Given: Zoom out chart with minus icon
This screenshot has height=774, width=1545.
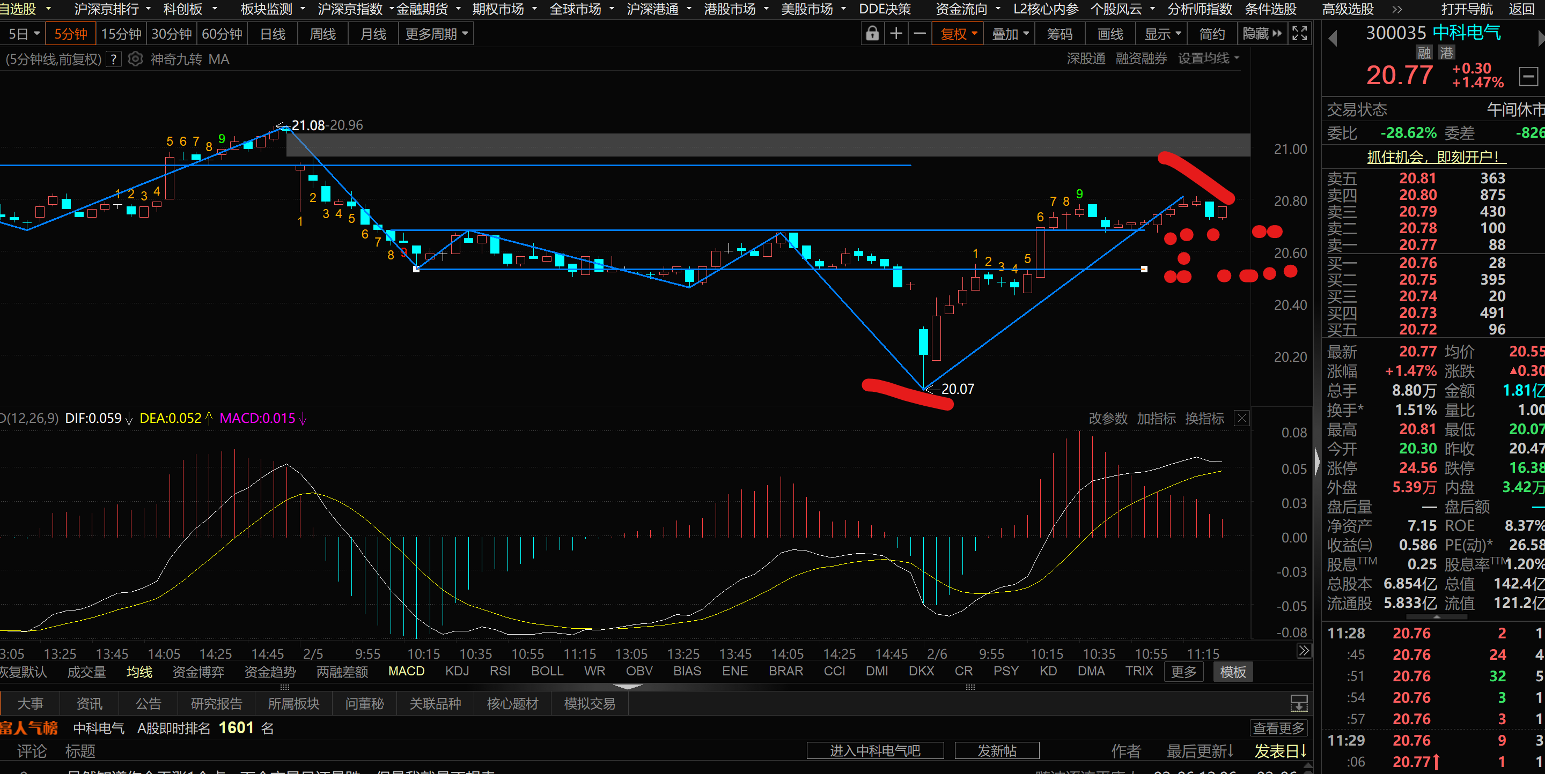Looking at the screenshot, I should pyautogui.click(x=919, y=34).
